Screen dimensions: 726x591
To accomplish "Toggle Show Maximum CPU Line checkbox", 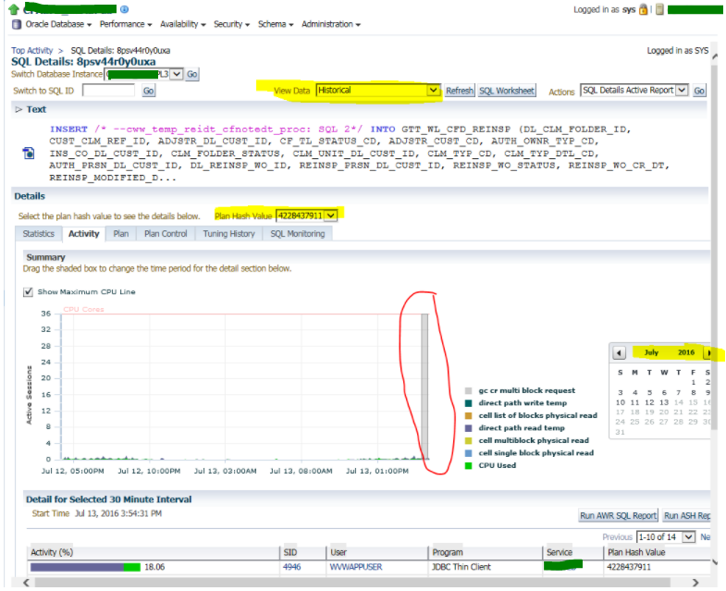I will click(29, 291).
